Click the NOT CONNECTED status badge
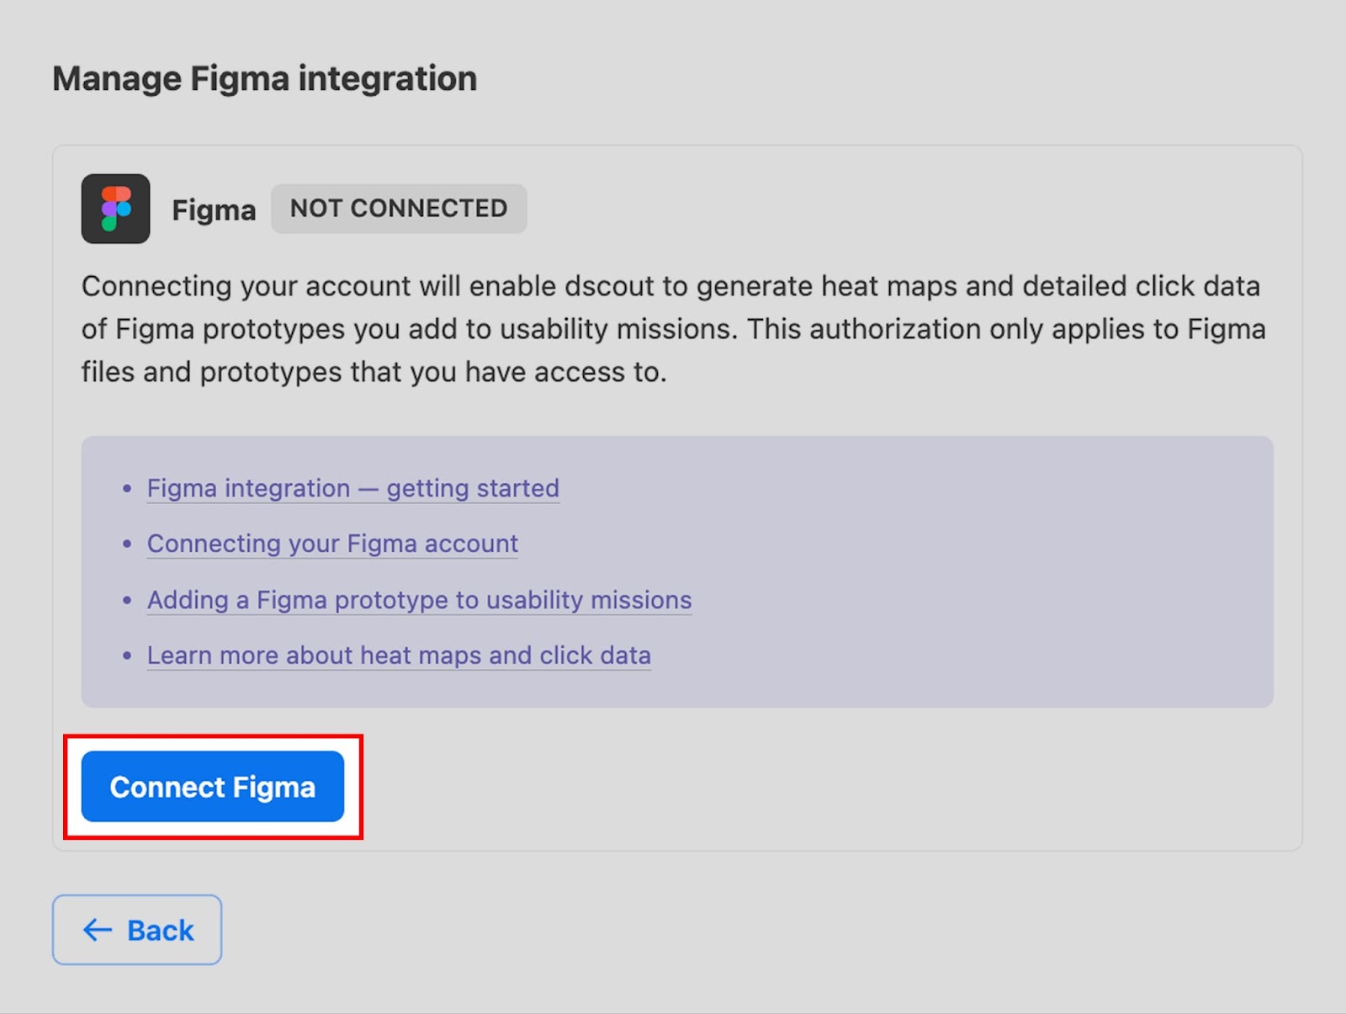 point(399,209)
